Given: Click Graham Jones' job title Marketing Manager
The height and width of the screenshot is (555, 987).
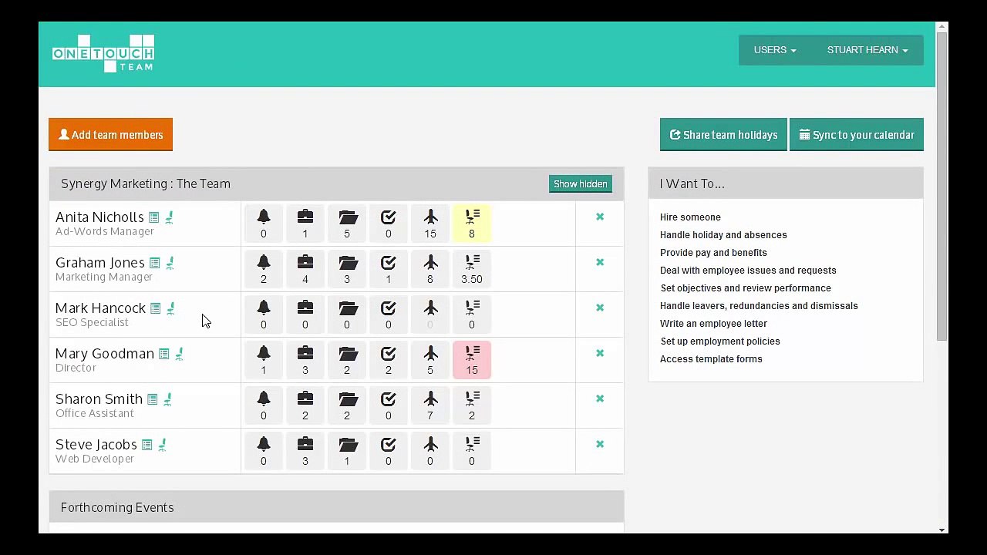Looking at the screenshot, I should [104, 277].
